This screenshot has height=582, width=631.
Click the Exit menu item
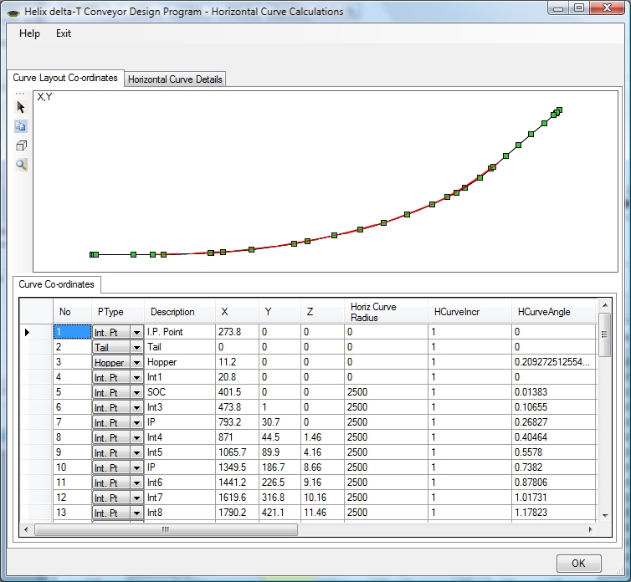64,33
